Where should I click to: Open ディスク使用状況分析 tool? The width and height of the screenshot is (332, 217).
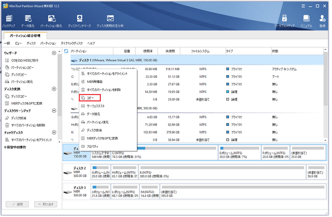click(x=110, y=21)
